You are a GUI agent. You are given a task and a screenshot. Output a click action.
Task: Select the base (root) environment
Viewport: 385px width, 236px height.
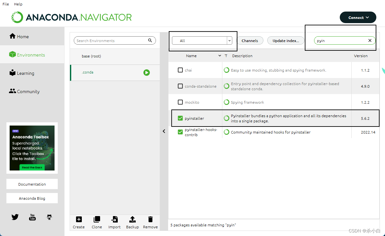[x=115, y=56]
